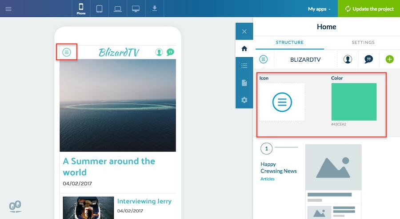400x219 pixels.
Task: Click the green add element plus button
Action: click(390, 59)
